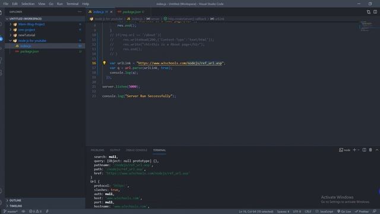Select the crm-project folder row
380x214 pixels.
pos(45,30)
